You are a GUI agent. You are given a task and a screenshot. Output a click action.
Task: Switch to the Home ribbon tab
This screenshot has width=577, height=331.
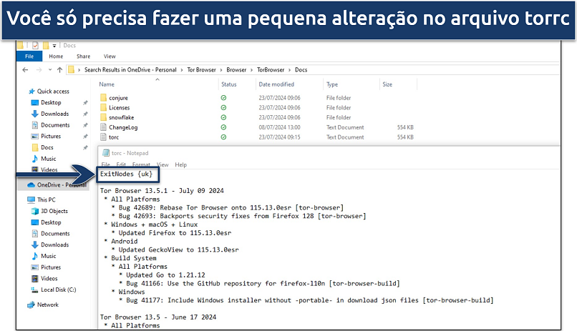click(x=56, y=56)
